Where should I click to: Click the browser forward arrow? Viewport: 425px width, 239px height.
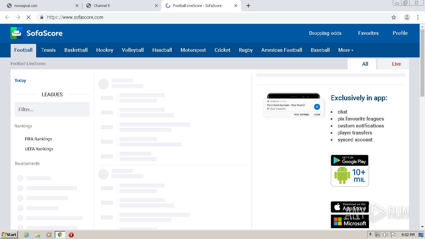tap(18, 17)
